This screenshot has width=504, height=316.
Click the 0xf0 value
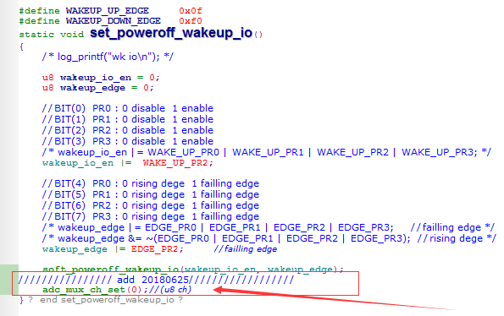point(191,21)
